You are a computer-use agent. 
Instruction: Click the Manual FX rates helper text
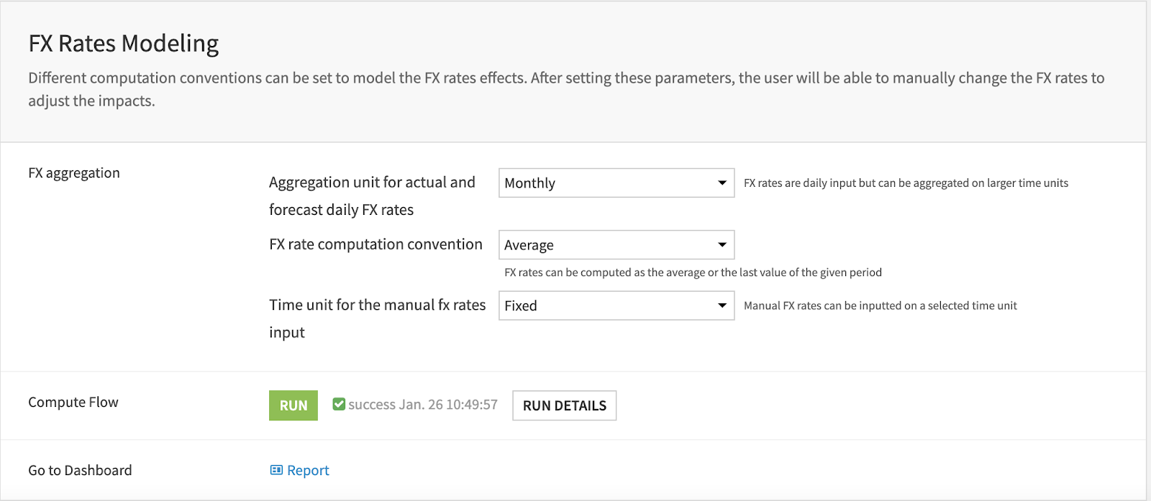click(880, 306)
